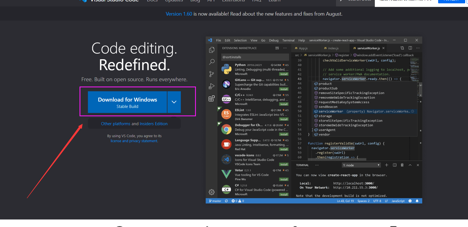468x227 pixels.
Task: Click the Python extension logo
Action: coord(226,69)
